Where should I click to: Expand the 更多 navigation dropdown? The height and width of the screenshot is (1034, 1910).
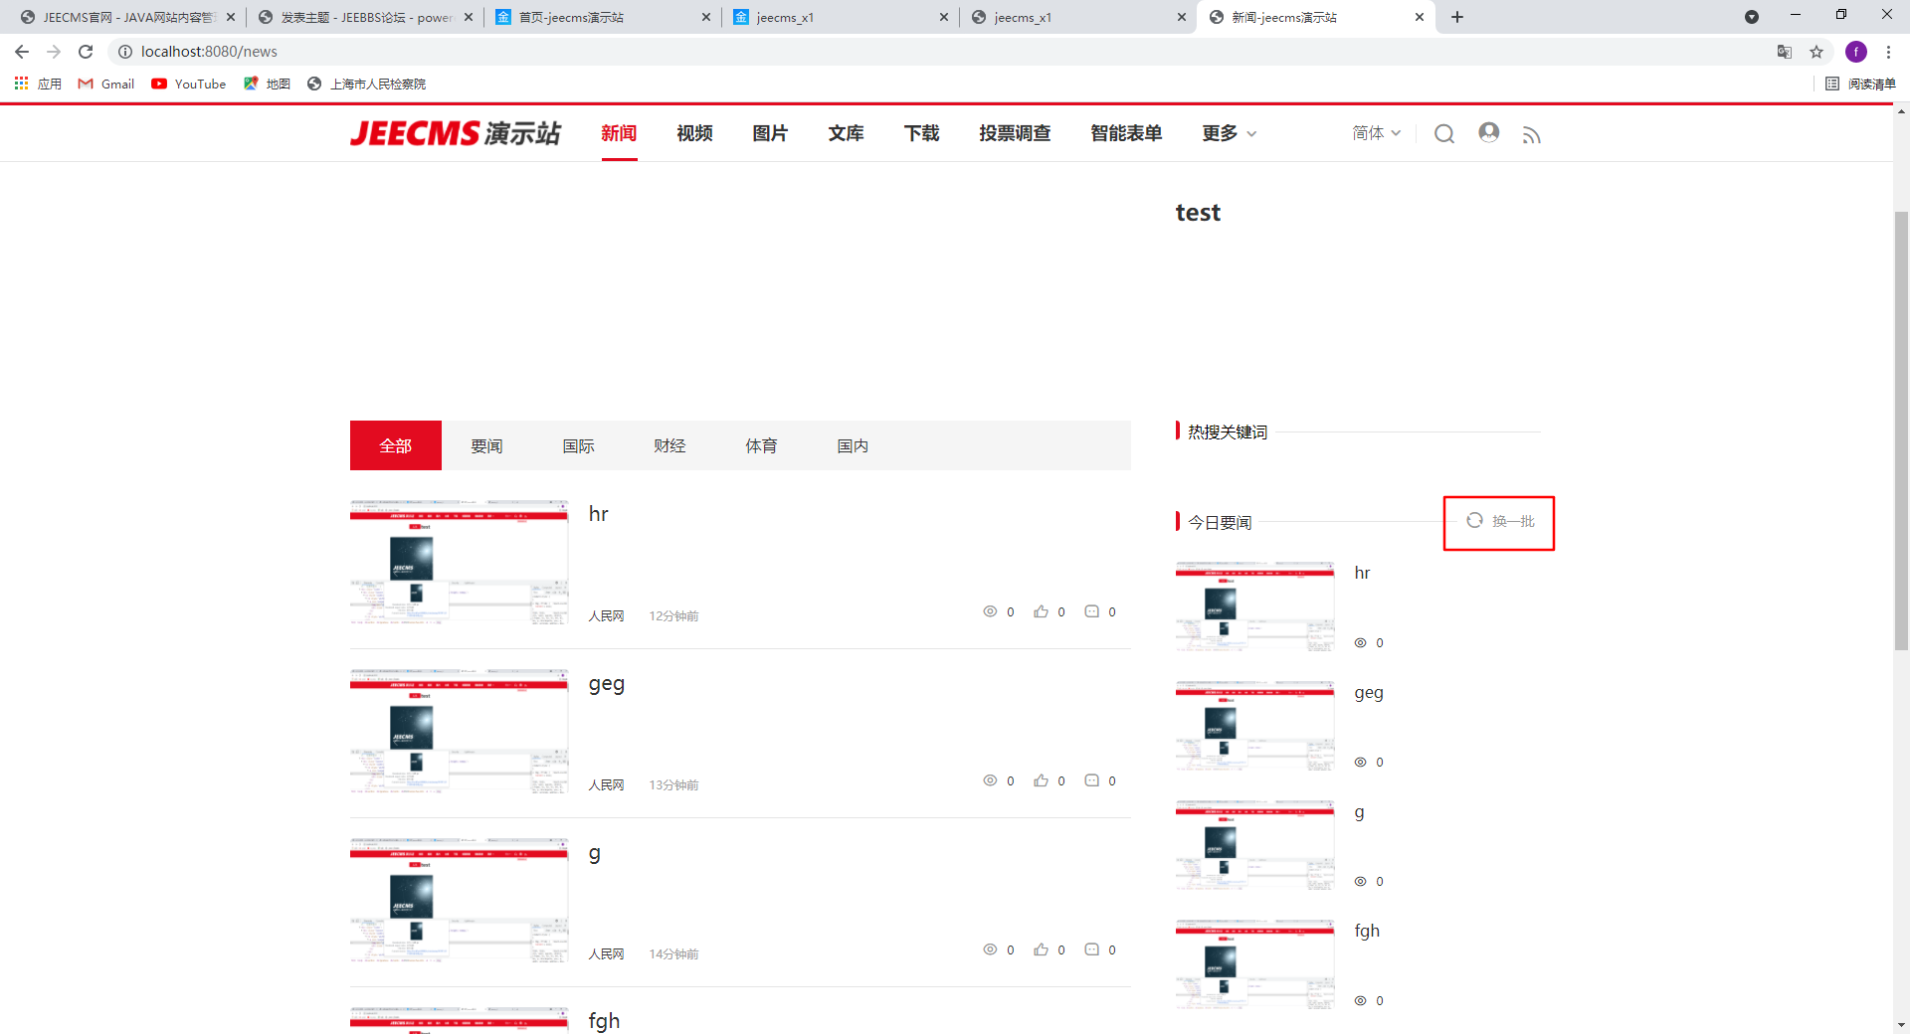[x=1230, y=133]
